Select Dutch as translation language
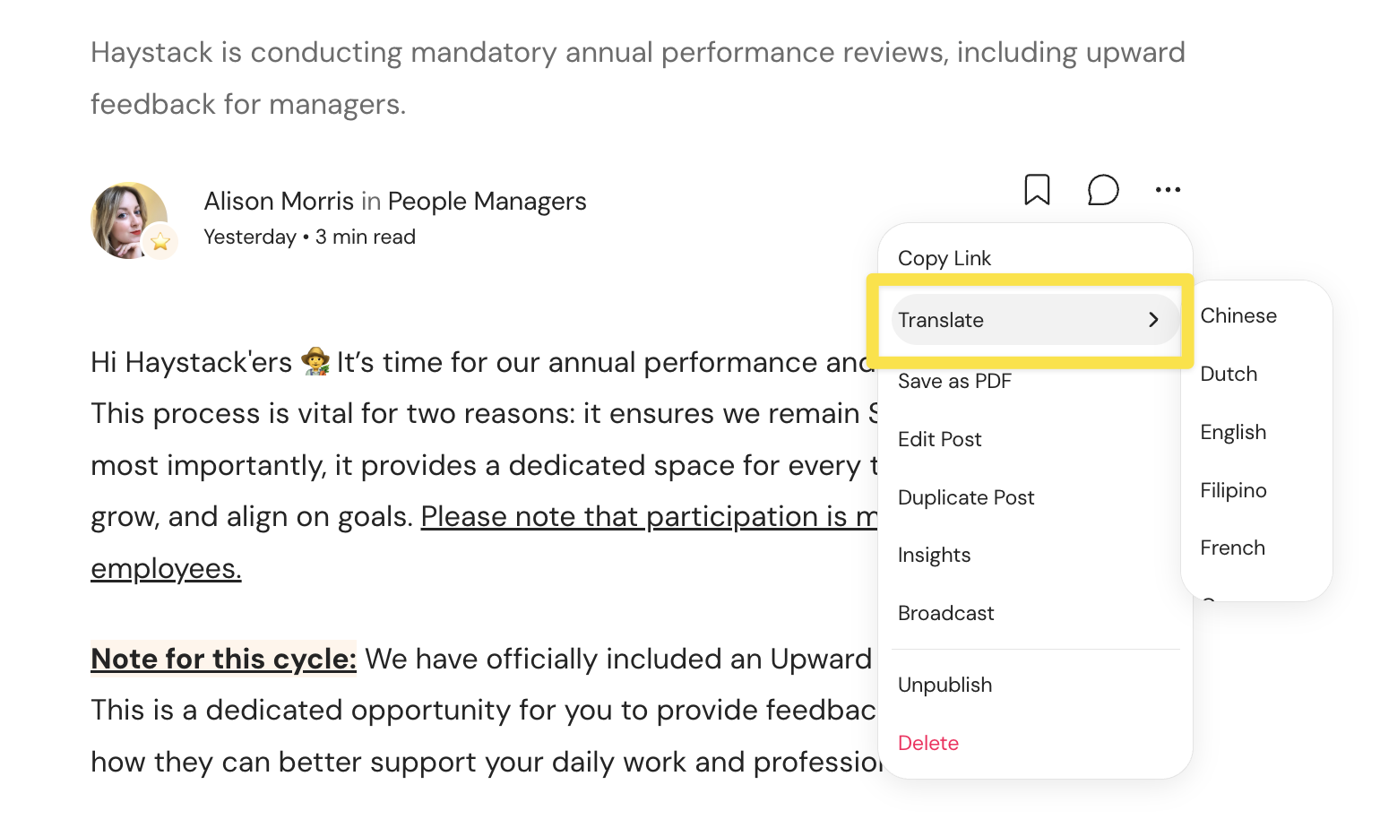This screenshot has height=828, width=1380. [x=1229, y=374]
